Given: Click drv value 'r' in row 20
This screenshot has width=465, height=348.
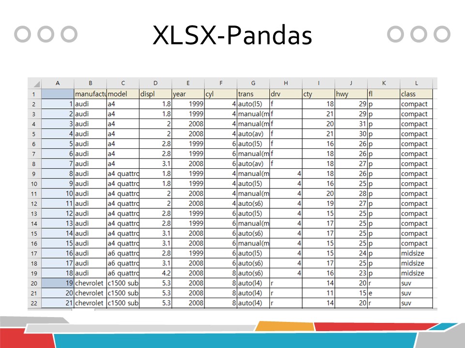Looking at the screenshot, I should click(286, 283).
